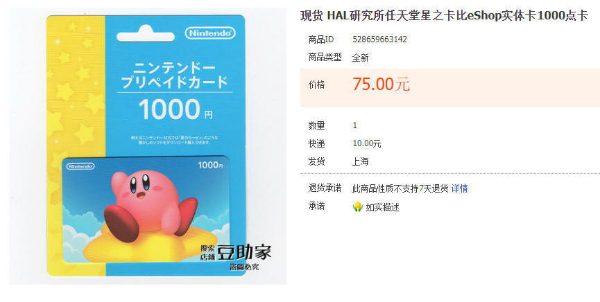Click the 75.00元 price text
This screenshot has width=600, height=302.
pyautogui.click(x=381, y=84)
